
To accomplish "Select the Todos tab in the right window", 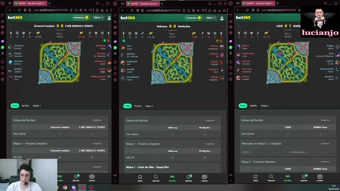I will click(x=243, y=106).
